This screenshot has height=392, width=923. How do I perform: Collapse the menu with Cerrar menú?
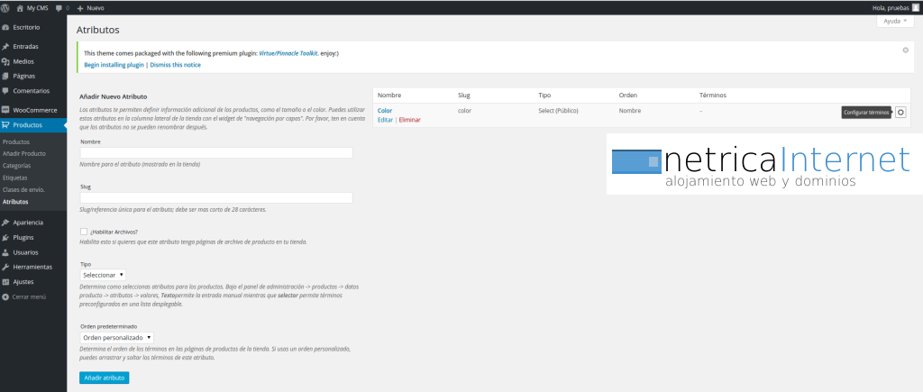tap(29, 296)
